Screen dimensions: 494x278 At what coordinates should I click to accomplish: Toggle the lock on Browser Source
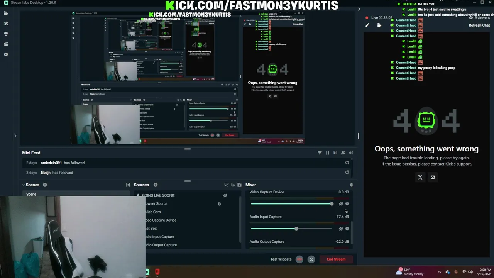(219, 204)
